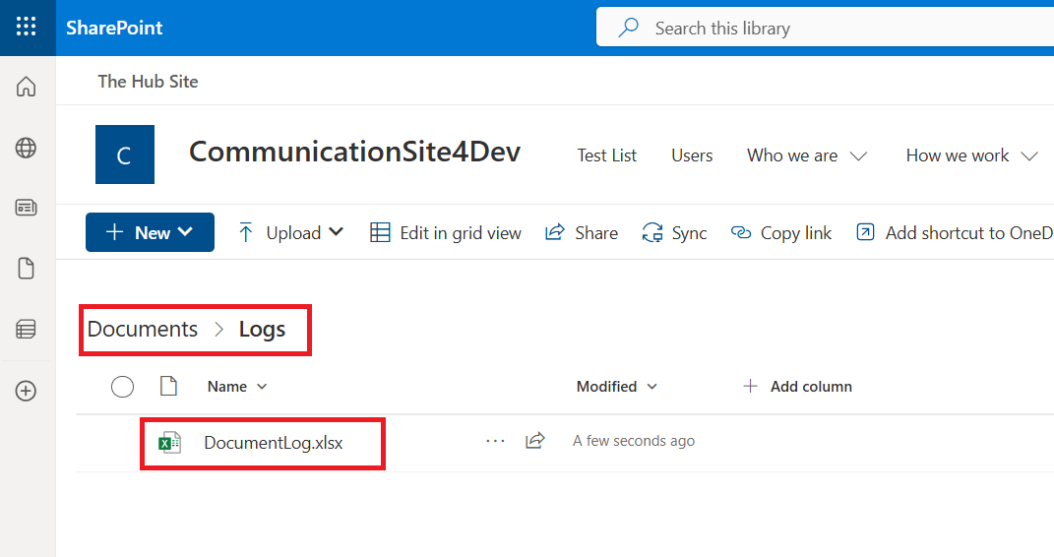Expand the How we work menu chevron
Viewport: 1054px width, 557px height.
pos(1029,155)
